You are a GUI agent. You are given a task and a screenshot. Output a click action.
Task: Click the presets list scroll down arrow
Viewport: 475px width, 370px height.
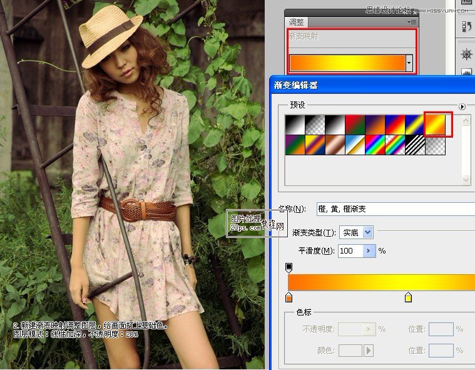tap(466, 180)
